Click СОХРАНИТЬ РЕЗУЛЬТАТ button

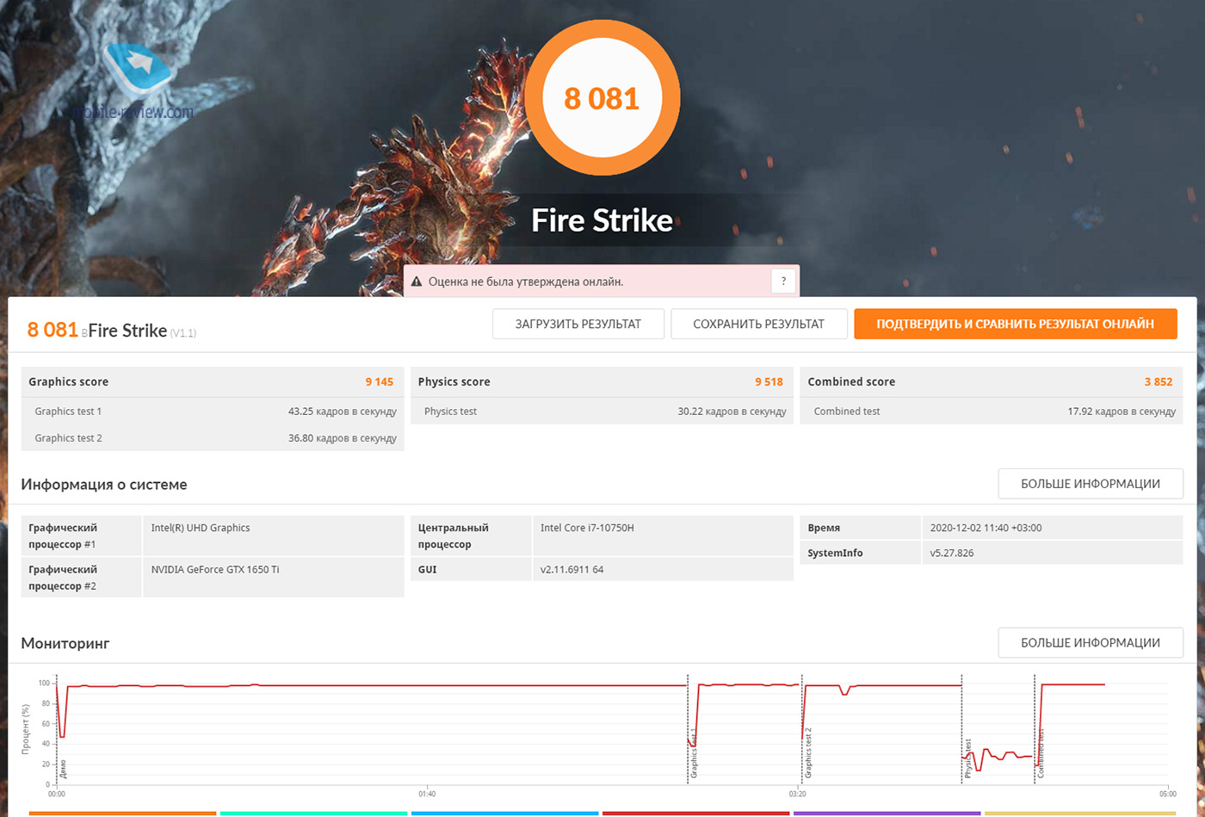point(759,324)
